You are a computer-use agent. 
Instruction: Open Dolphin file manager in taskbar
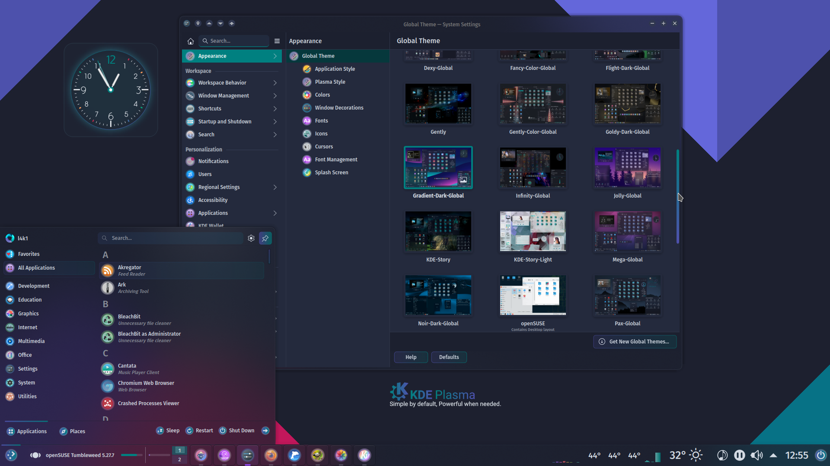pos(294,455)
